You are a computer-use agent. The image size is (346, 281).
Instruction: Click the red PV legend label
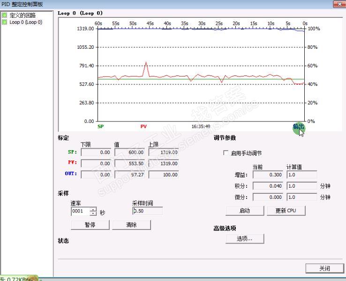[x=143, y=127]
